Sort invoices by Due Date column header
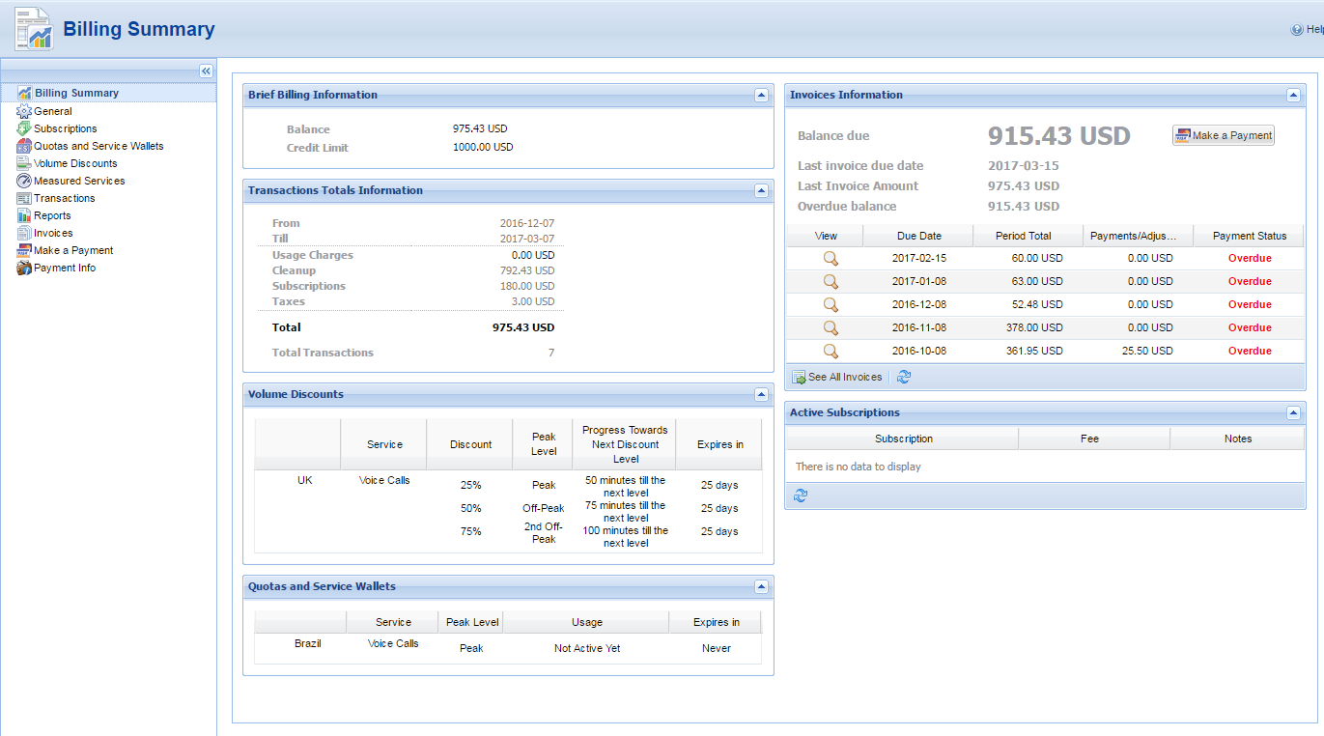The width and height of the screenshot is (1324, 736). [917, 236]
